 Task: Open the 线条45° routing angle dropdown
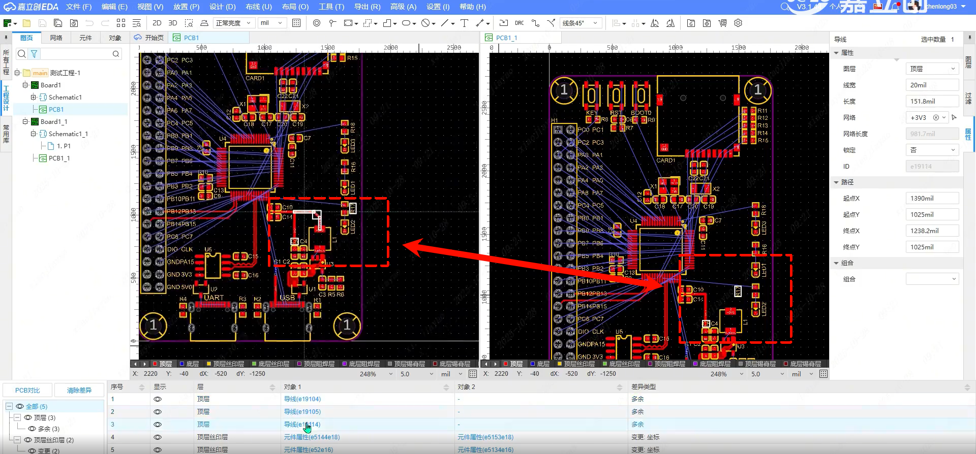(581, 23)
